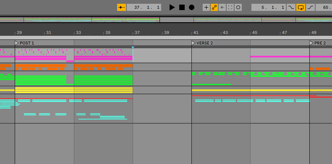Click bar 29 in the beat ruler

point(19,33)
